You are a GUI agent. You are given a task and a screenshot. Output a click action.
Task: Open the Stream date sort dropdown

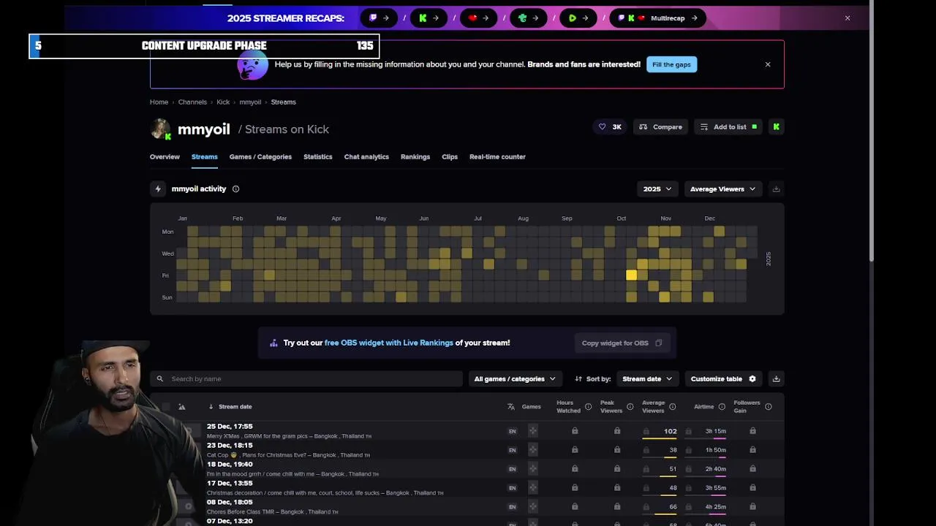(646, 378)
